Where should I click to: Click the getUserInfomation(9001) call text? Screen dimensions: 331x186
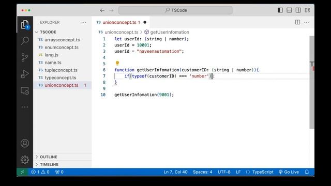click(x=144, y=95)
